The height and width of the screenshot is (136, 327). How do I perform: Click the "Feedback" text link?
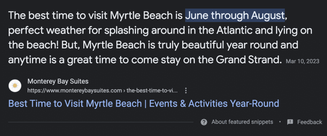pos(310,122)
